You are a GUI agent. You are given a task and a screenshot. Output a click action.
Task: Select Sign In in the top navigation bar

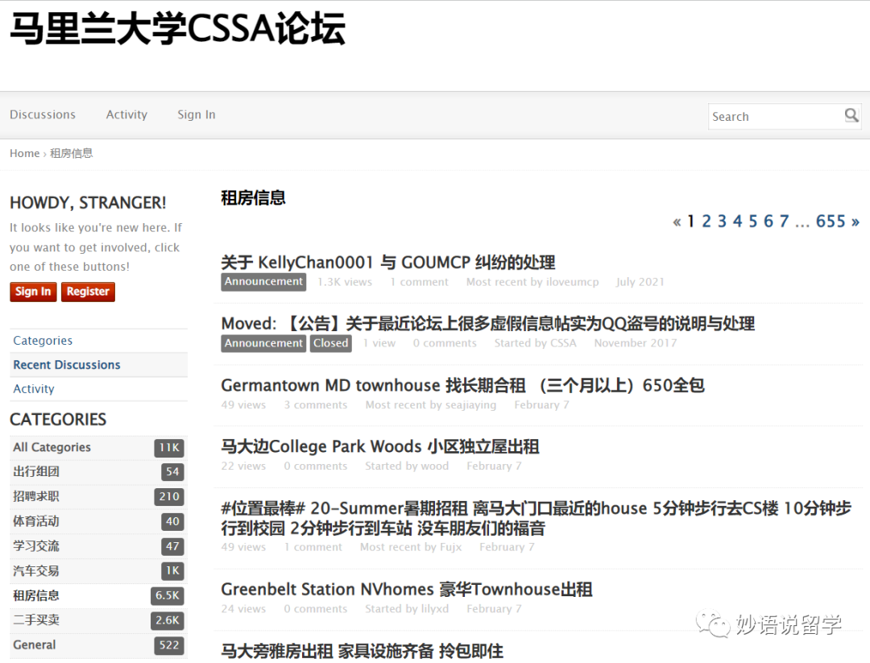[197, 114]
